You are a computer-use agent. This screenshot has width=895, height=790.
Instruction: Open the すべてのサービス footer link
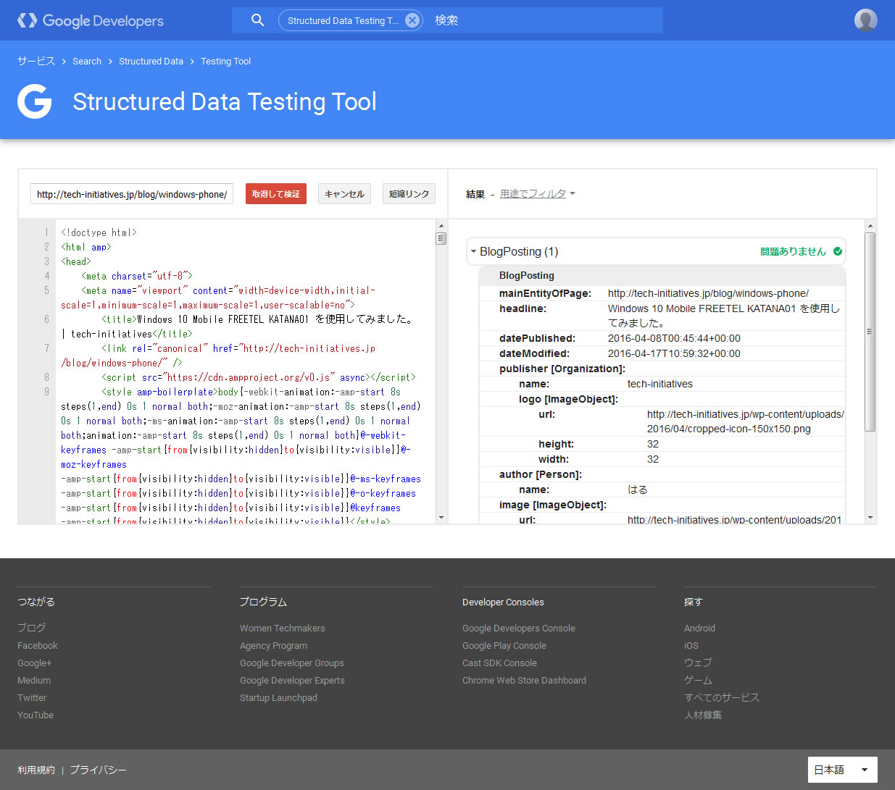[722, 697]
